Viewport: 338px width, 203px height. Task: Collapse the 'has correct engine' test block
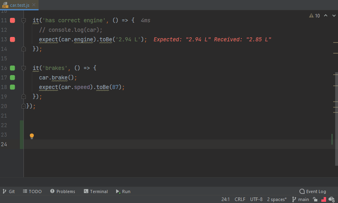(23, 20)
